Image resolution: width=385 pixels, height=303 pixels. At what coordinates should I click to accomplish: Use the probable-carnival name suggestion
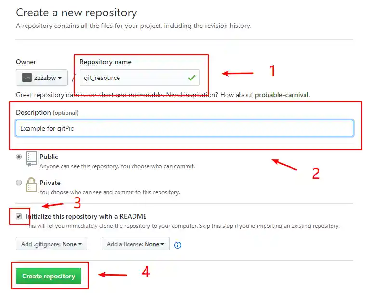(x=281, y=95)
